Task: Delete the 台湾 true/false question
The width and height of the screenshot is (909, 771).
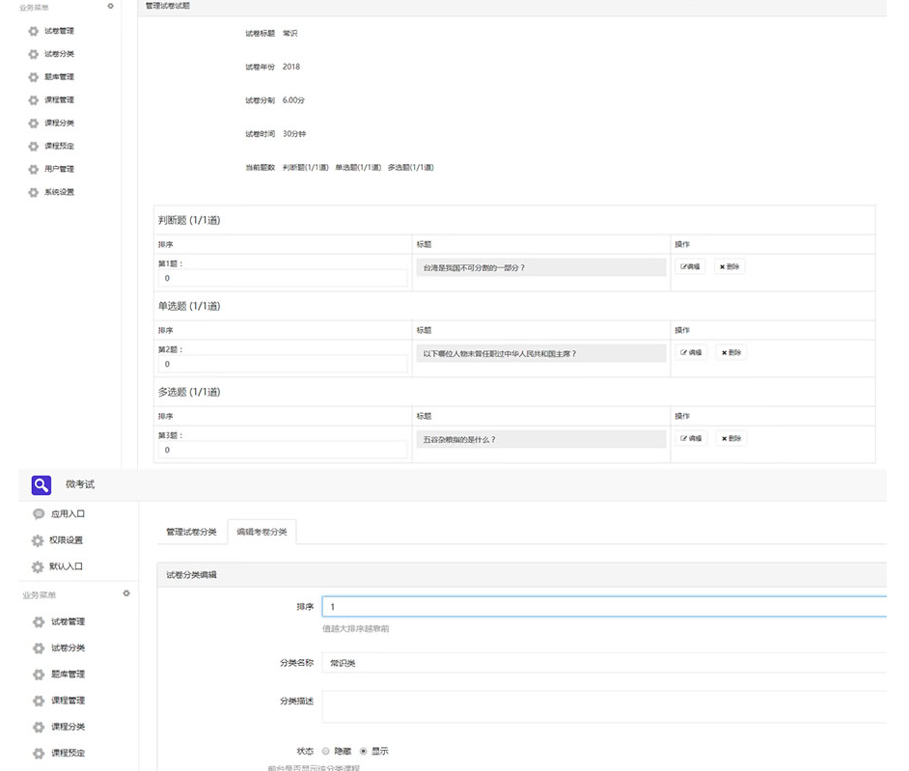Action: [x=730, y=267]
